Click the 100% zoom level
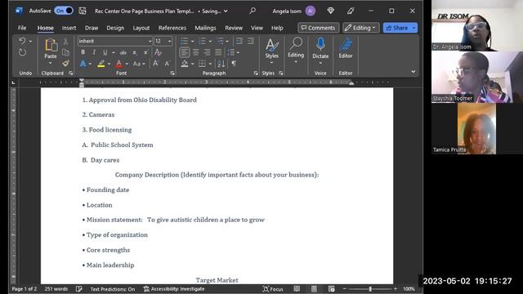Screen dimensions: 523x294 [409, 289]
